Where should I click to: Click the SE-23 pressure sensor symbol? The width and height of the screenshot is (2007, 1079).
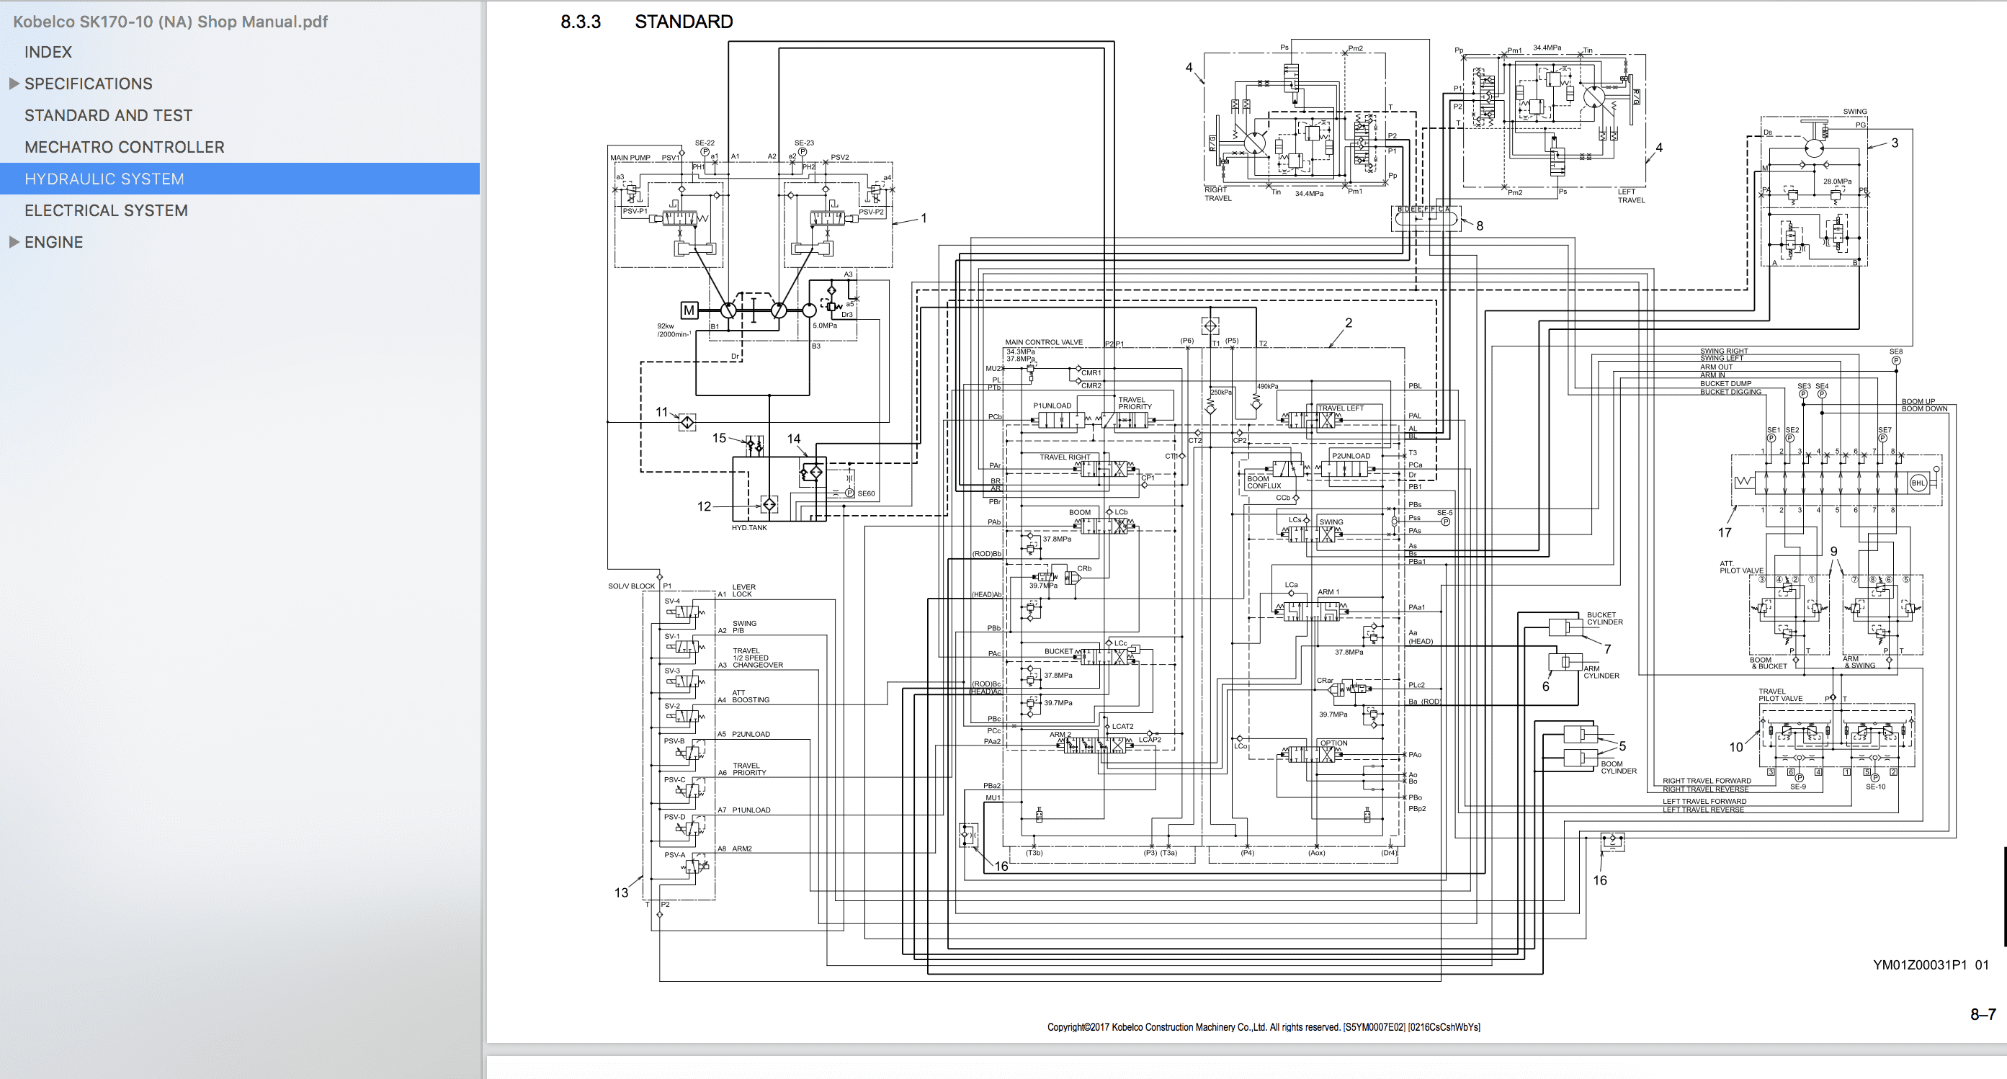point(803,152)
